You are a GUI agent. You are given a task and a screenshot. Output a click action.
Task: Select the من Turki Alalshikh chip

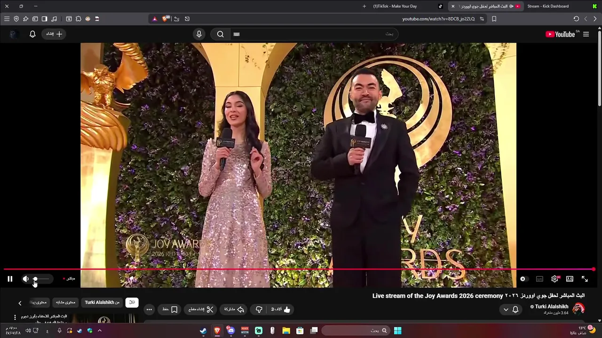pos(102,302)
